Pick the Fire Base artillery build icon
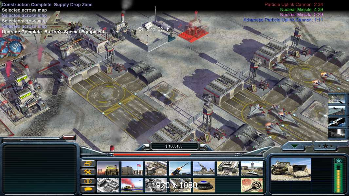 (x=204, y=169)
